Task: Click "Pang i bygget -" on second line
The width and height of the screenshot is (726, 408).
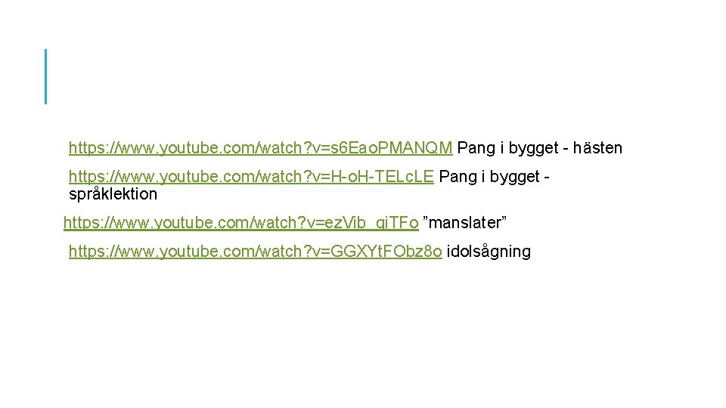Action: tap(494, 177)
